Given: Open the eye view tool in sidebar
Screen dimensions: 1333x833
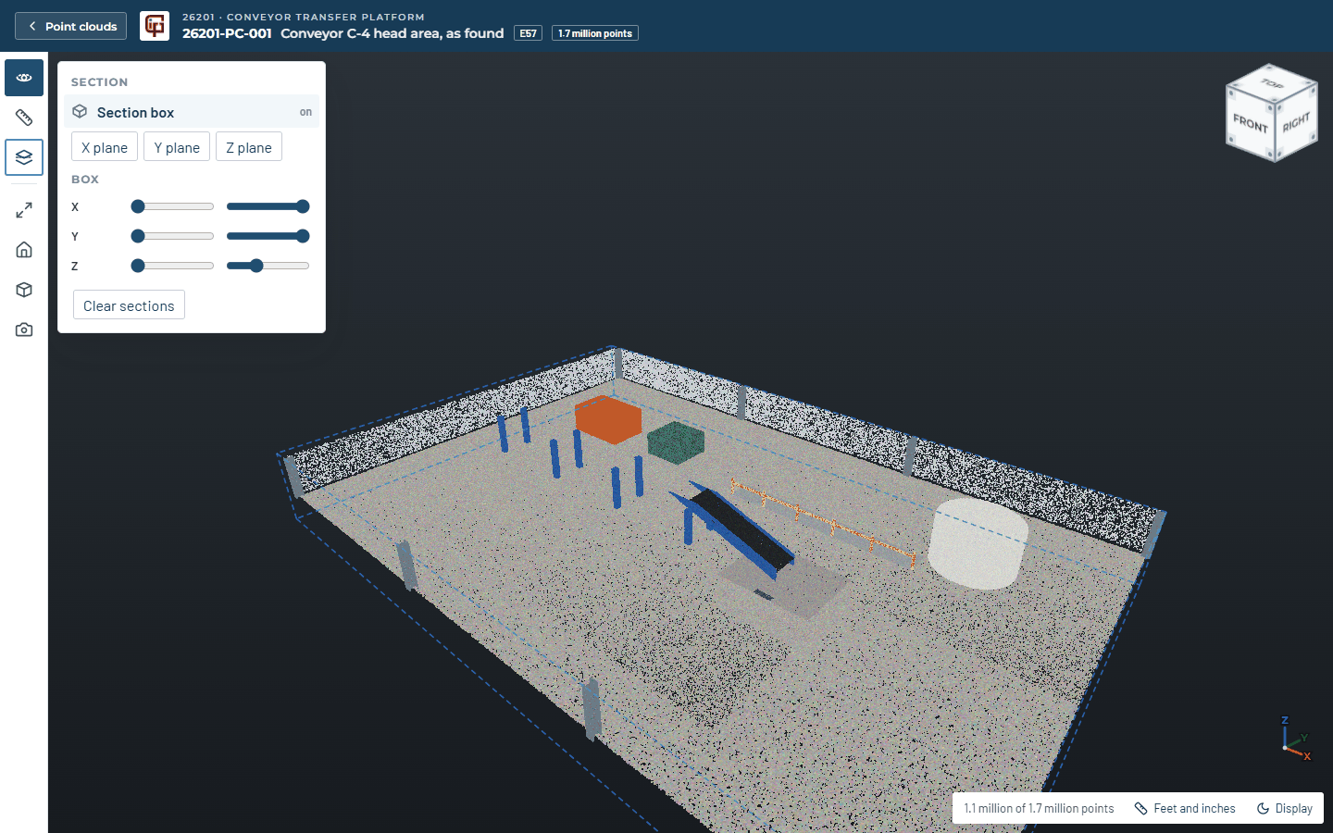Looking at the screenshot, I should pos(24,78).
